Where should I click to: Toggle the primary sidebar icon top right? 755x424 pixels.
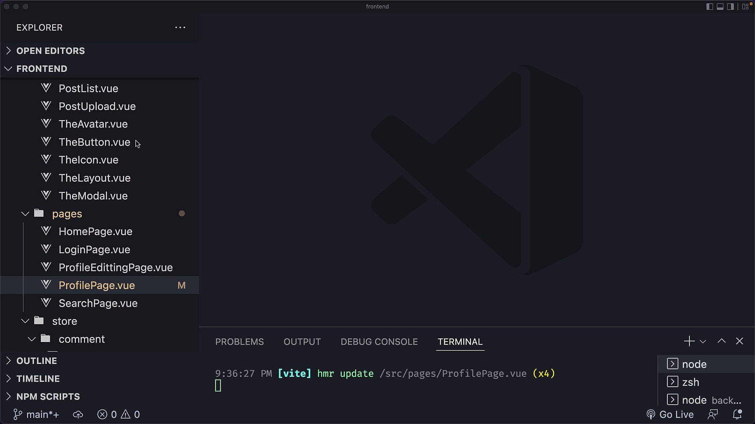point(709,7)
